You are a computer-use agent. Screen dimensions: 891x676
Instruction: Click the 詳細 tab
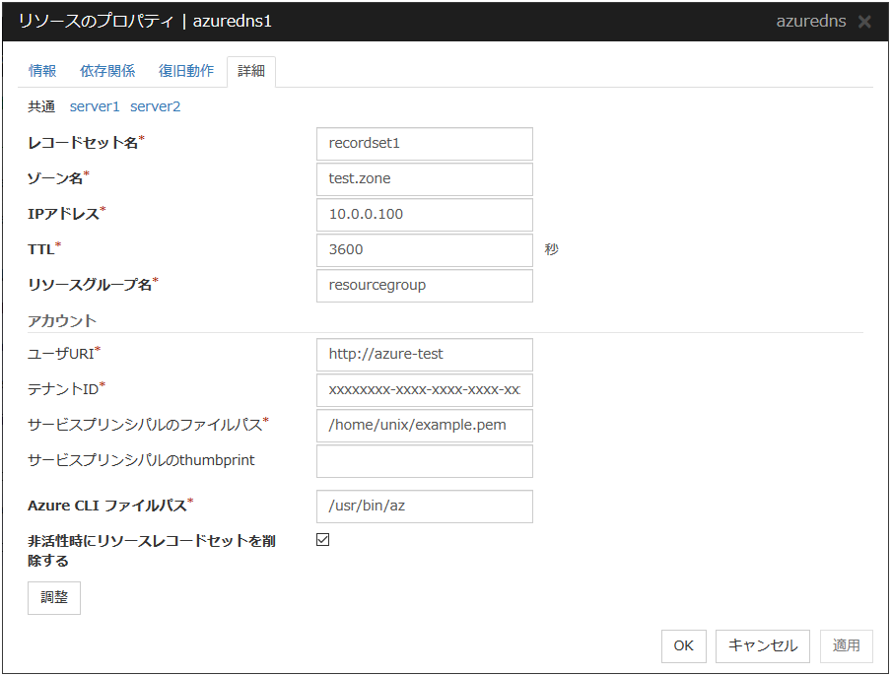[x=251, y=71]
